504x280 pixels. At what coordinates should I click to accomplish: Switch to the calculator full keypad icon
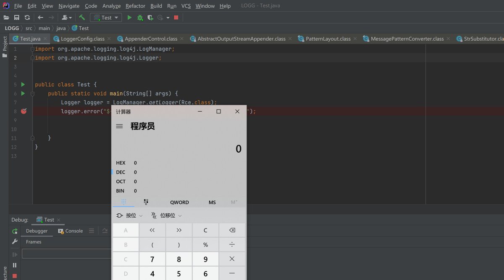pos(123,202)
